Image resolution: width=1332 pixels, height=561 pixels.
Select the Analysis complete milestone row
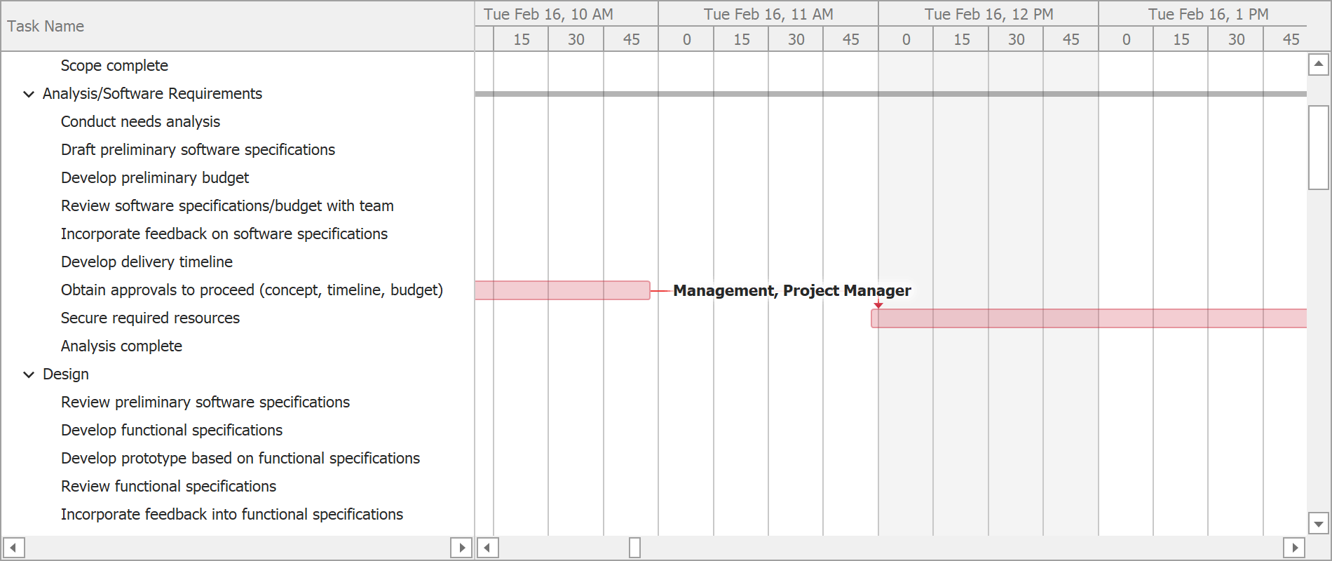pos(121,346)
